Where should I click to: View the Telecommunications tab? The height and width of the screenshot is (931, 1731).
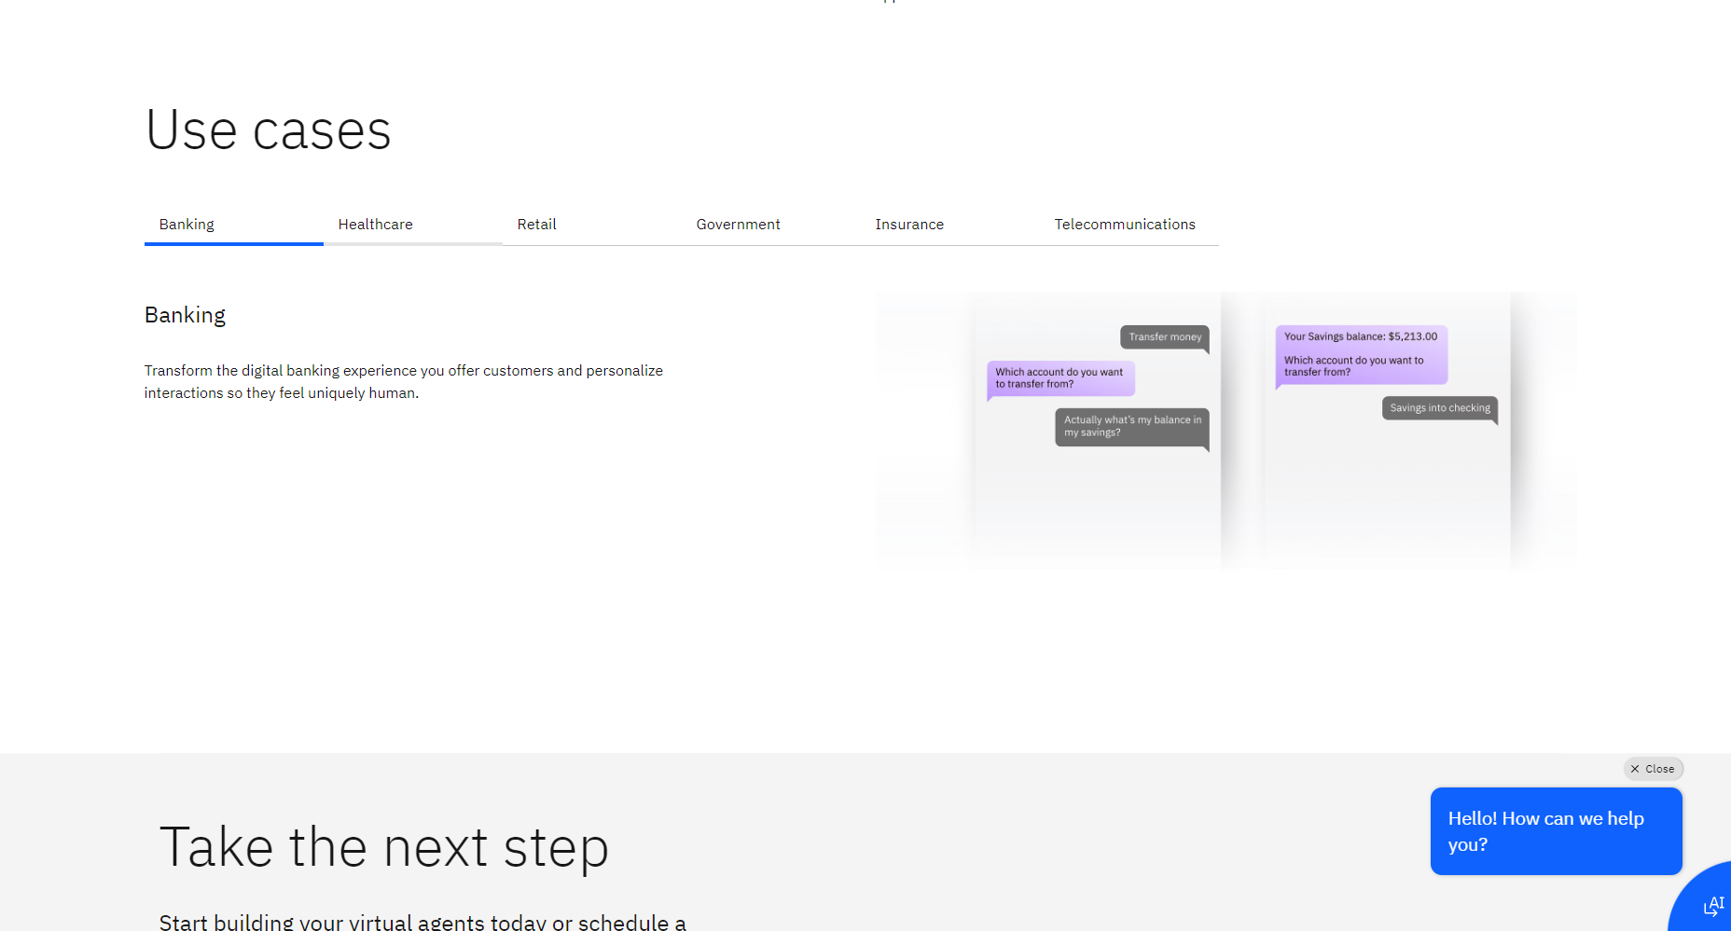(x=1125, y=225)
